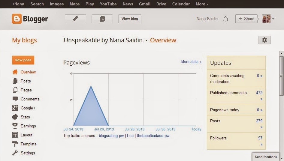The width and height of the screenshot is (284, 161).
Task: Click the 0 Pageviews today count
Action: click(x=260, y=110)
